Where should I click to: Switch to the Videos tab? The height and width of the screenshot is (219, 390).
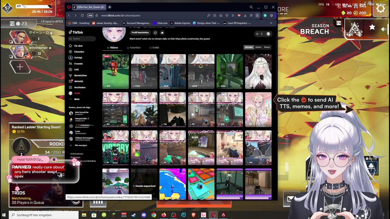pos(112,47)
